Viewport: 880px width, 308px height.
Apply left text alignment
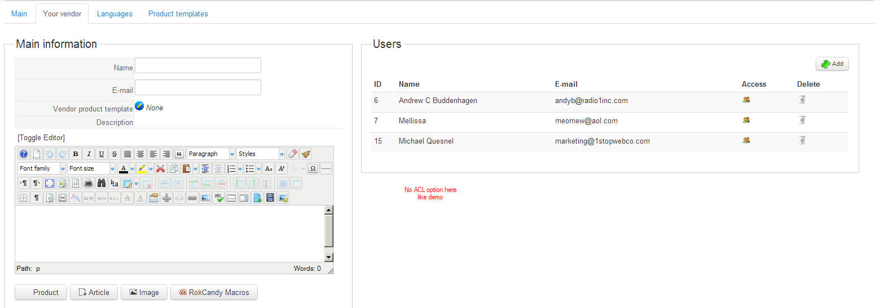coord(153,154)
